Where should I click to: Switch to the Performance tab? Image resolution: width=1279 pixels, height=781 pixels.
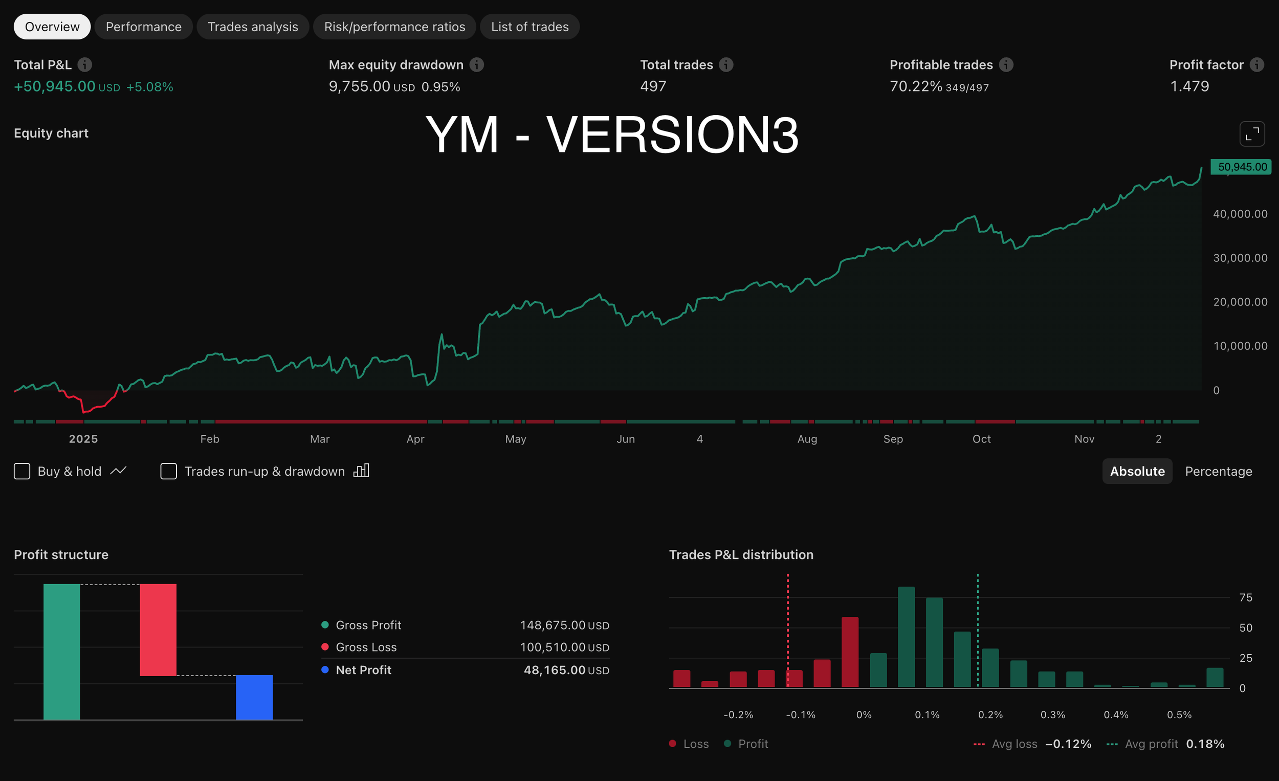(x=143, y=27)
